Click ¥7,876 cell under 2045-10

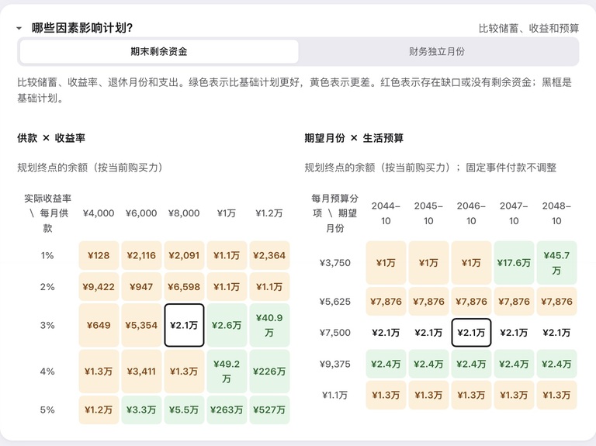point(428,302)
